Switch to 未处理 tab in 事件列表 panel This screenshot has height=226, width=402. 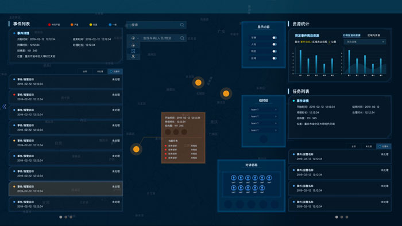click(100, 71)
